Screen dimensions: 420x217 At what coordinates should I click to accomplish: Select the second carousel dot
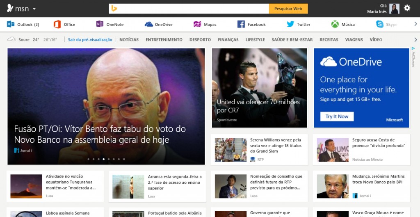coord(94,159)
